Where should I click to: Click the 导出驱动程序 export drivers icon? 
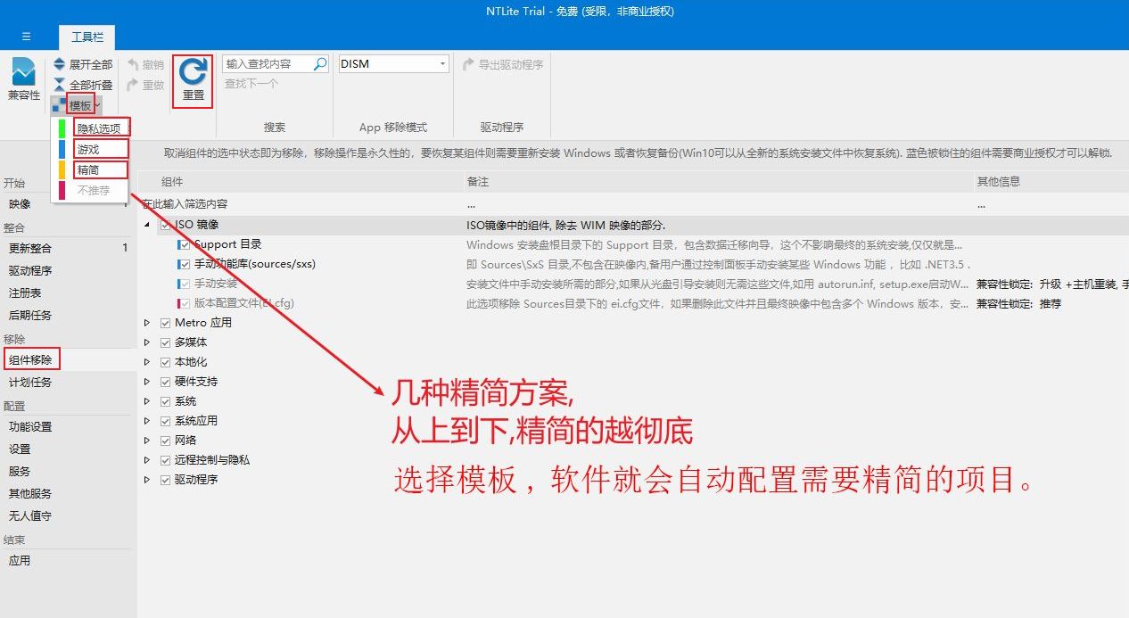point(469,64)
